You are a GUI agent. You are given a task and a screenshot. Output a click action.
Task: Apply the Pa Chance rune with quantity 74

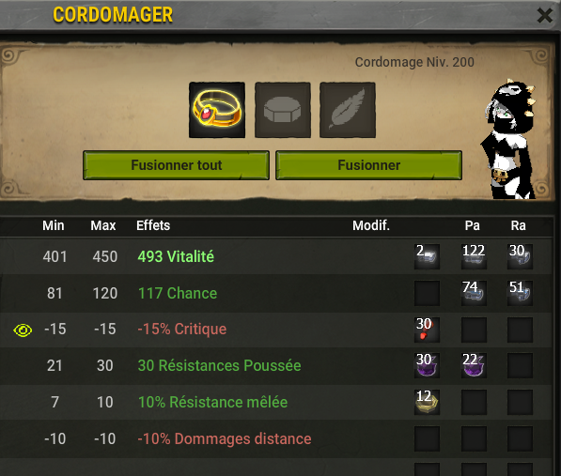[x=474, y=293]
